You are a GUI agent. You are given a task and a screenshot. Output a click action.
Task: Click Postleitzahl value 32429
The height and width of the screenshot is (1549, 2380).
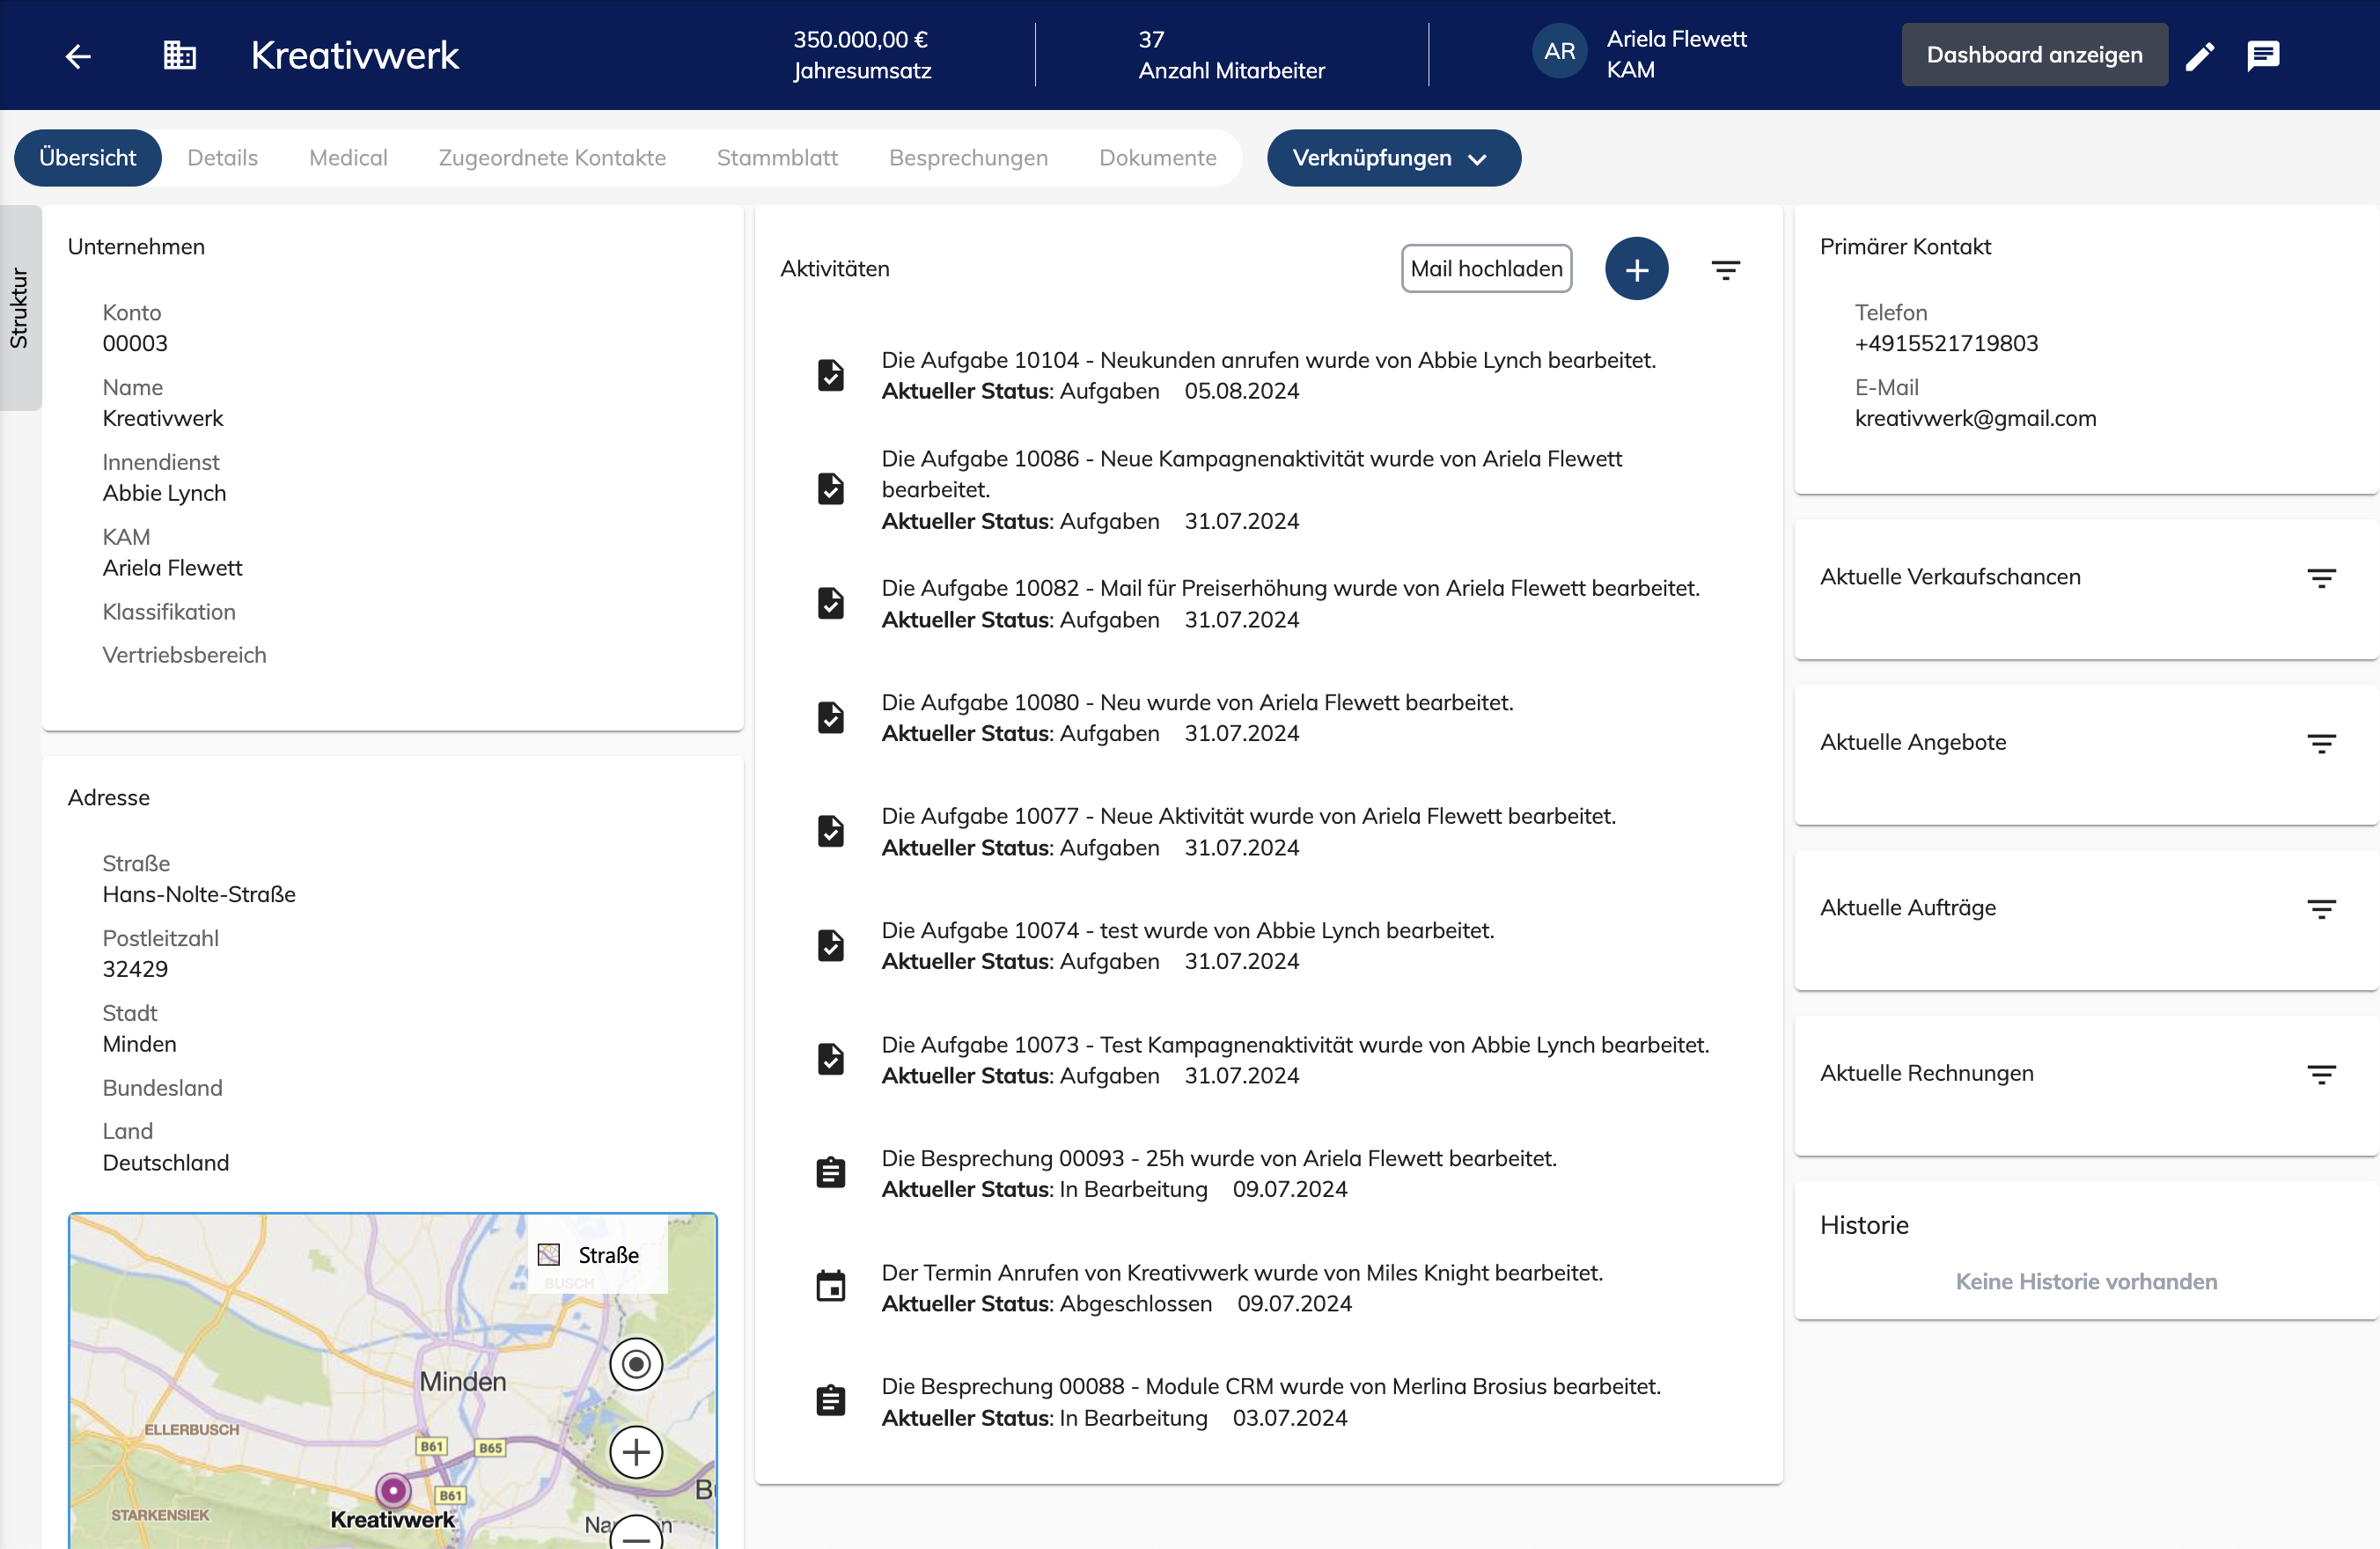pos(135,969)
